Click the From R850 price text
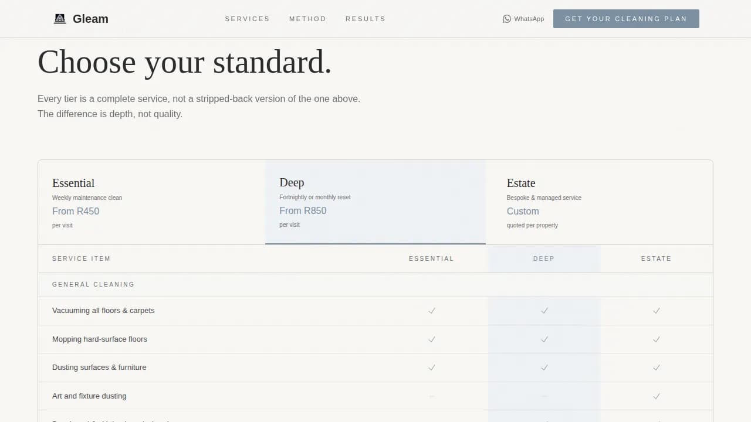Viewport: 751px width, 422px height. click(303, 210)
